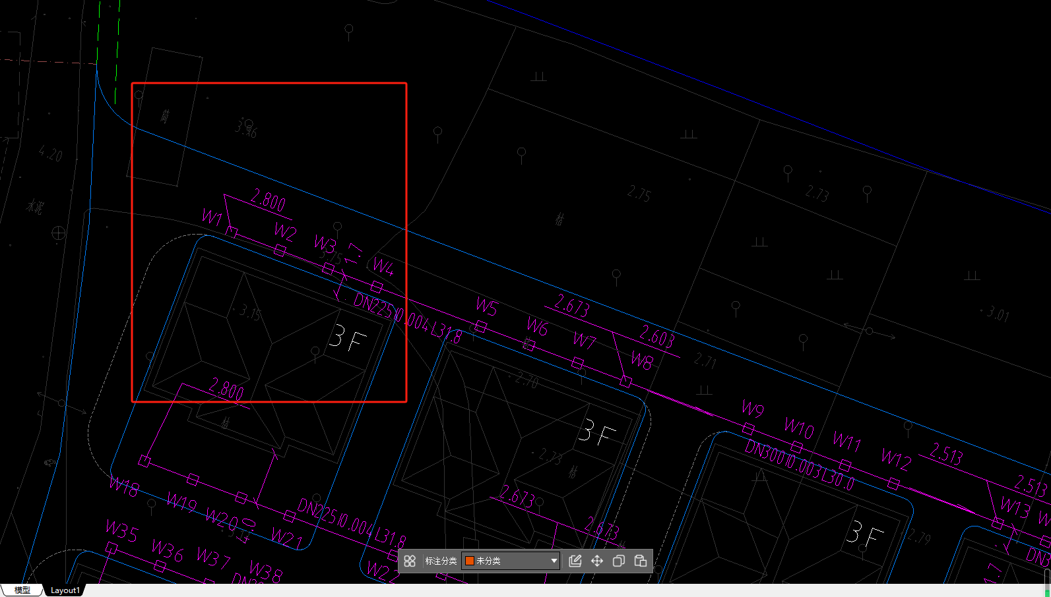Click the 4.20 elevation text
Image resolution: width=1051 pixels, height=597 pixels.
50,154
